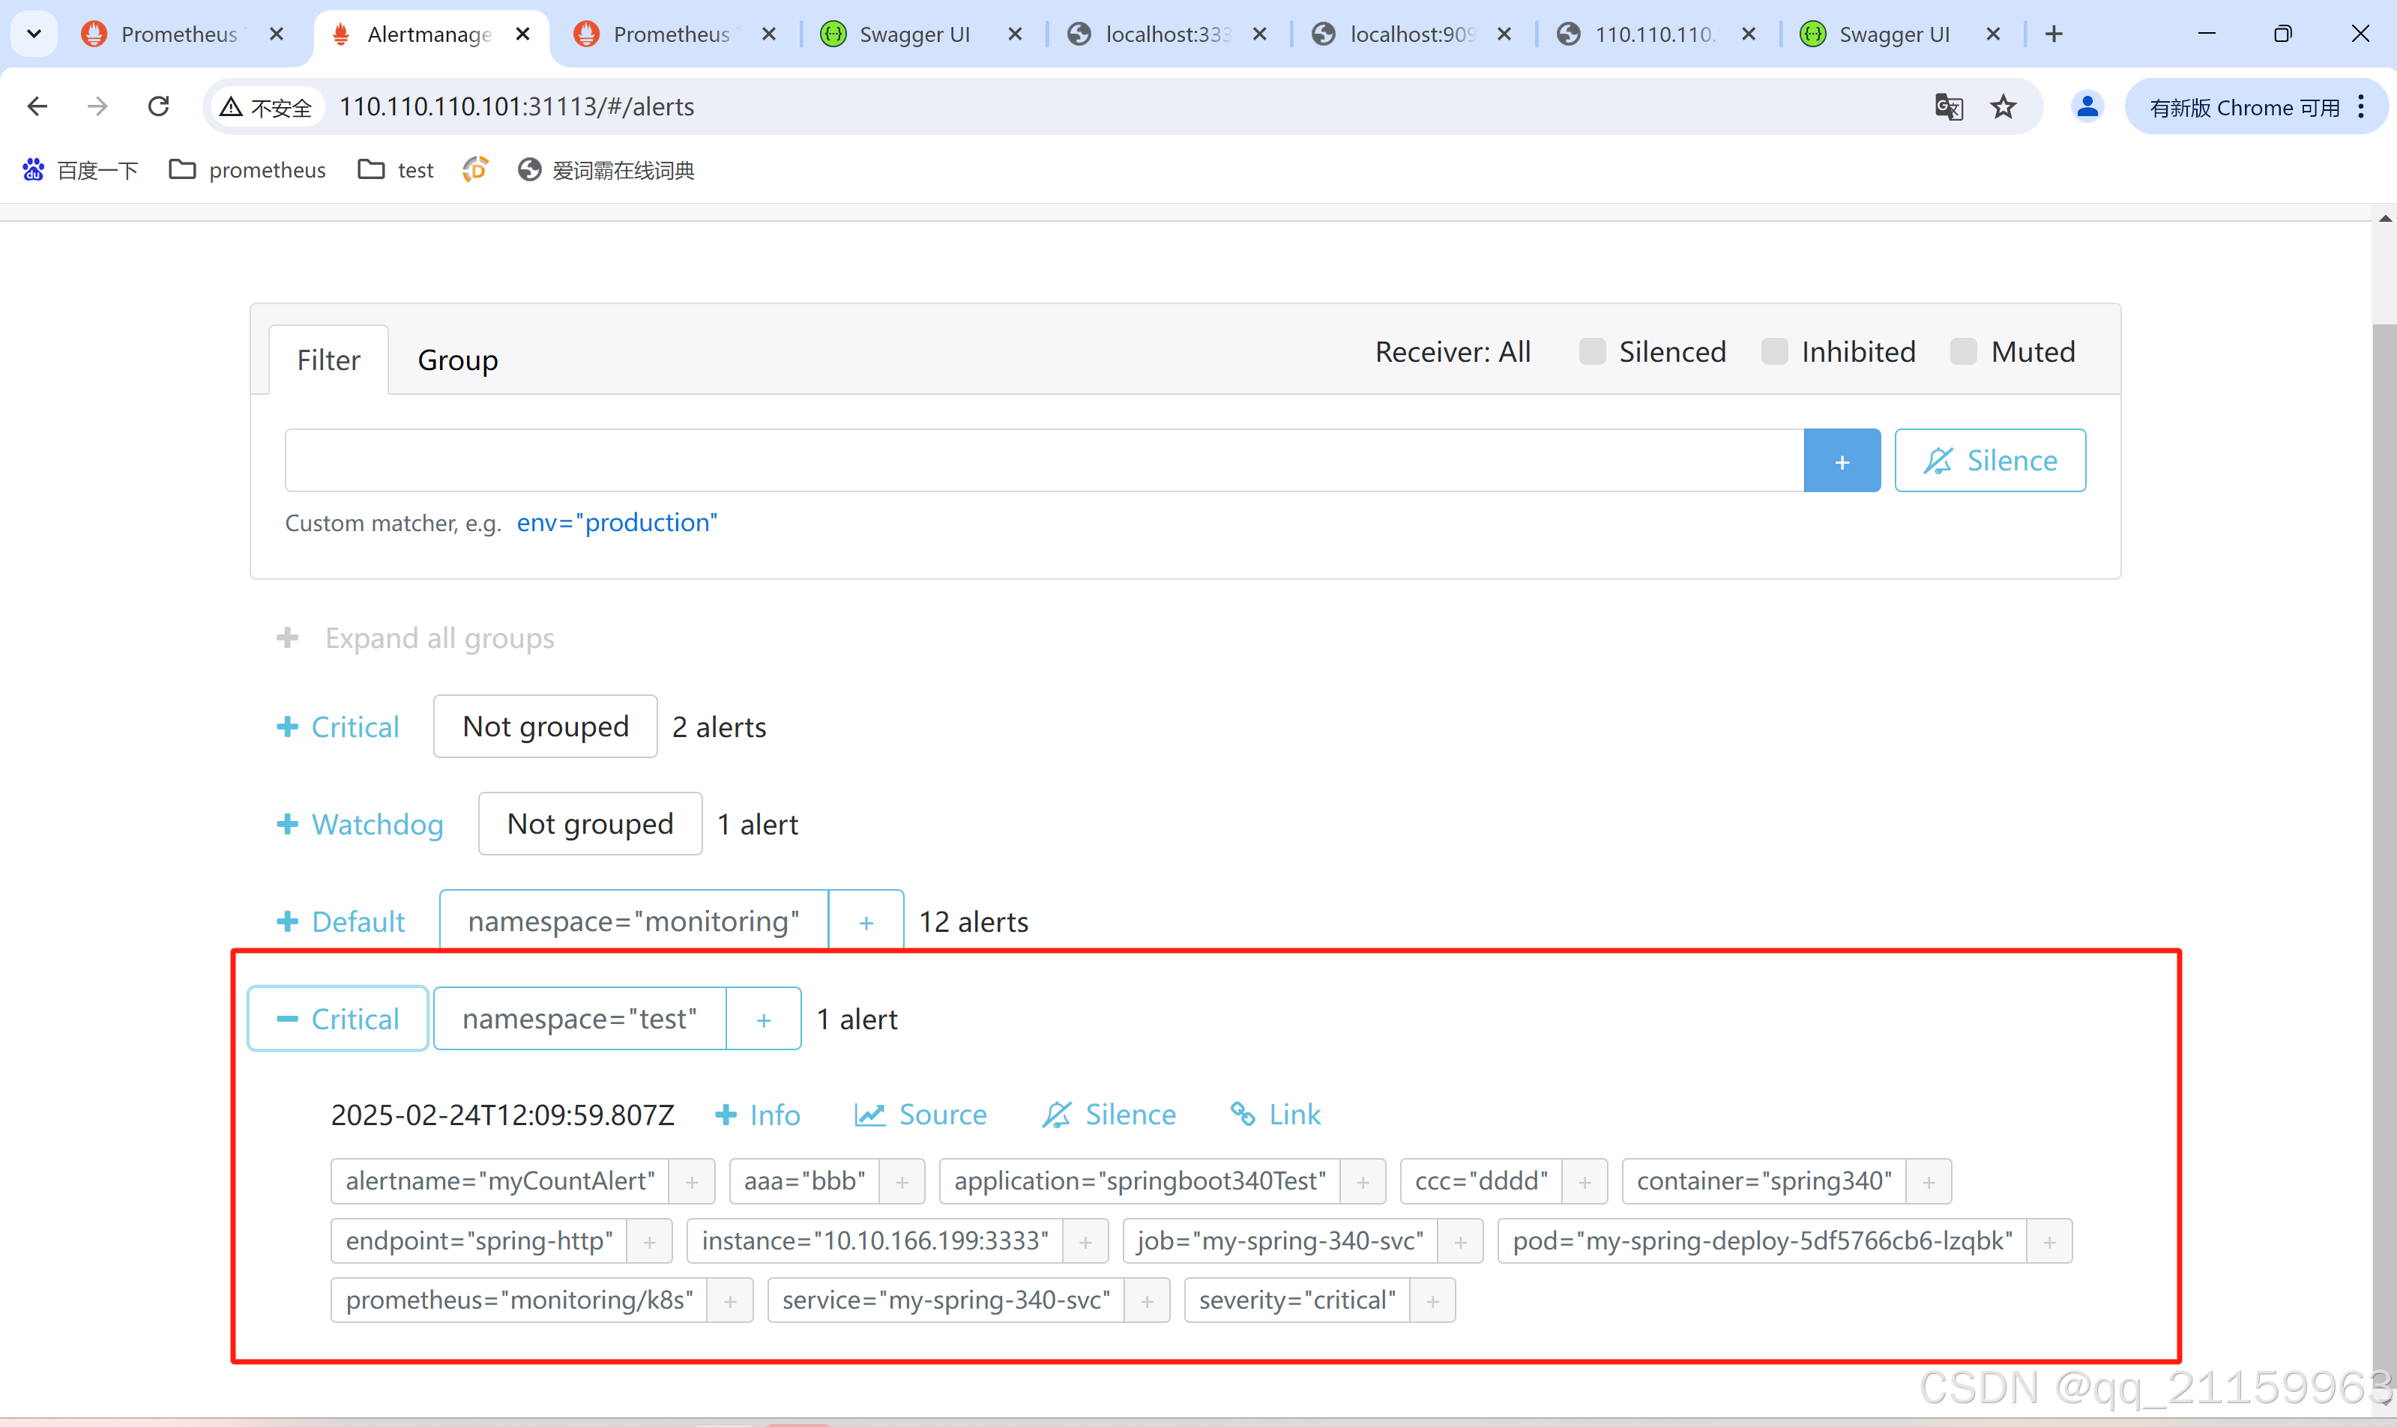Add application="springboot340Test" label to filter
The height and width of the screenshot is (1427, 2397).
coord(1363,1182)
